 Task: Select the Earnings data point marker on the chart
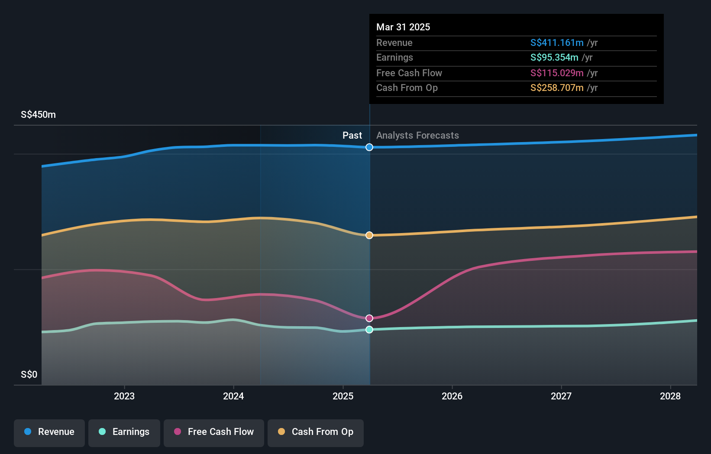pyautogui.click(x=369, y=330)
